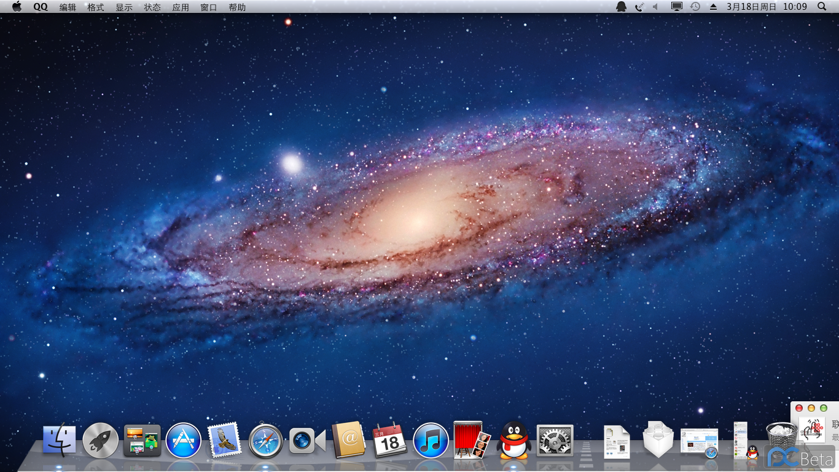This screenshot has width=839, height=472.
Task: Open the App Store Dock icon
Action: pyautogui.click(x=184, y=441)
